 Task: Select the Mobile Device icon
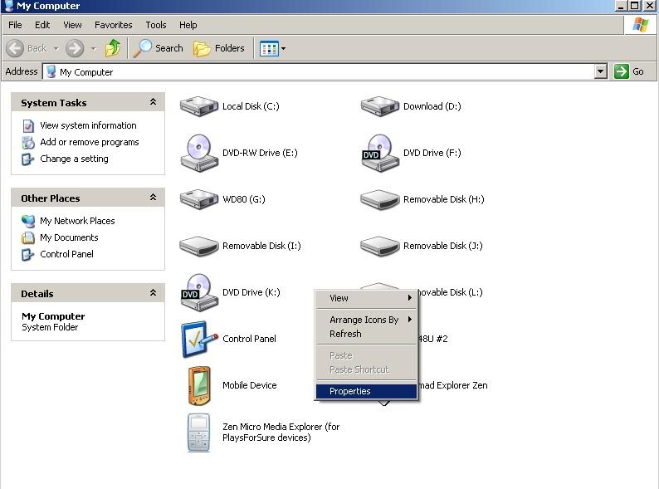pos(199,385)
